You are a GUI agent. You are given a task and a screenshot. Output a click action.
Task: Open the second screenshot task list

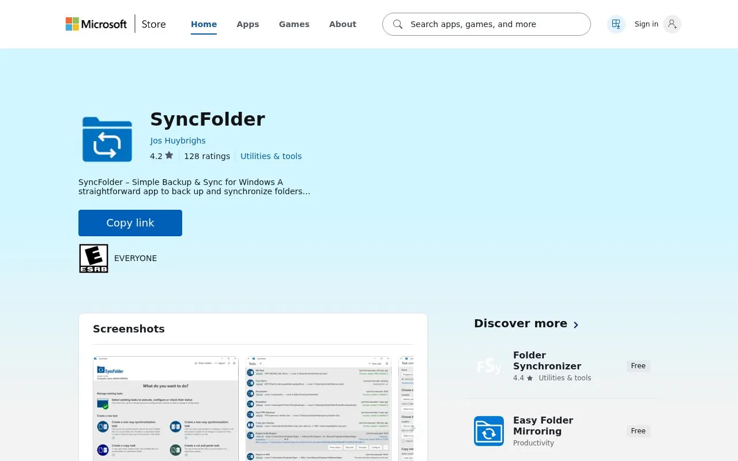click(319, 408)
